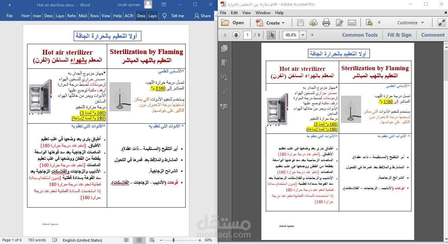Click the previous page up arrow

225,35
